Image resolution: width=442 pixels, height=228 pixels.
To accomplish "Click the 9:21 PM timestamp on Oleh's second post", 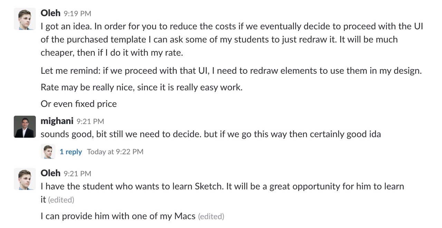I will (x=77, y=174).
